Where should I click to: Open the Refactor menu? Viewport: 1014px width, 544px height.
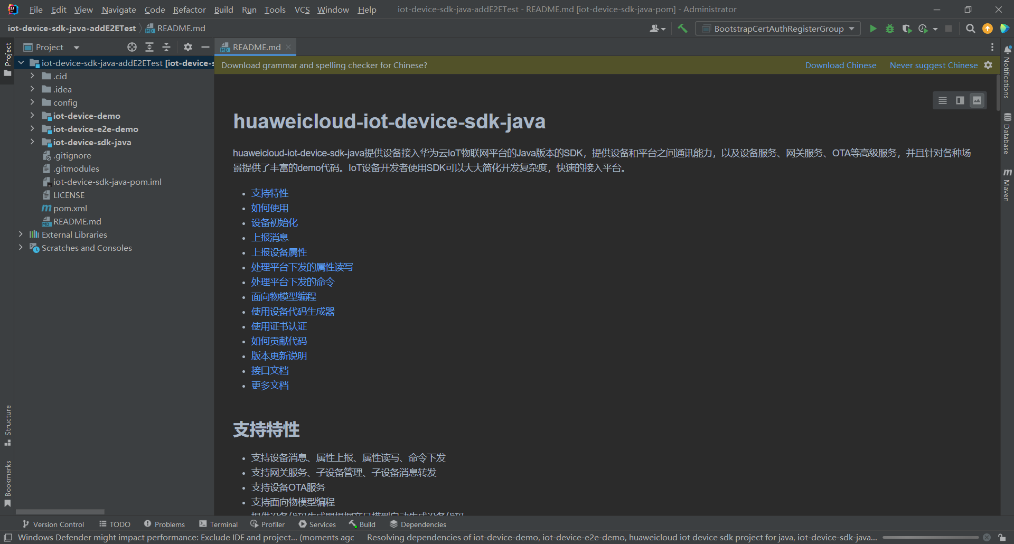point(189,10)
